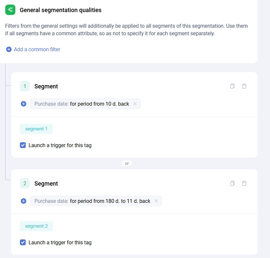Duplicate Segment 1 with the copy icon
This screenshot has width=270, height=258.
click(x=232, y=86)
